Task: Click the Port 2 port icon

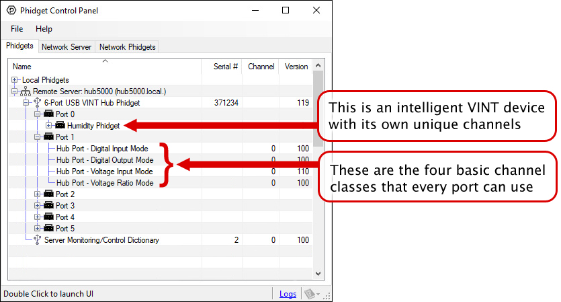Action: [48, 194]
